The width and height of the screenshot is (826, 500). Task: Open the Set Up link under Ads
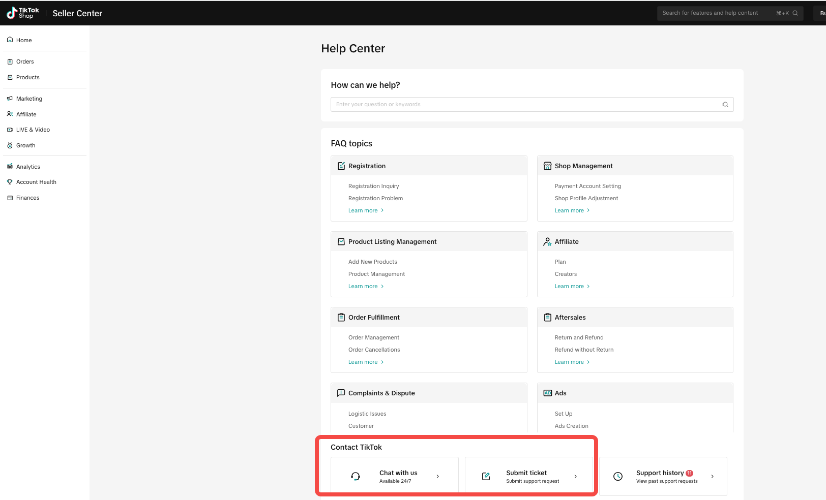pyautogui.click(x=564, y=414)
